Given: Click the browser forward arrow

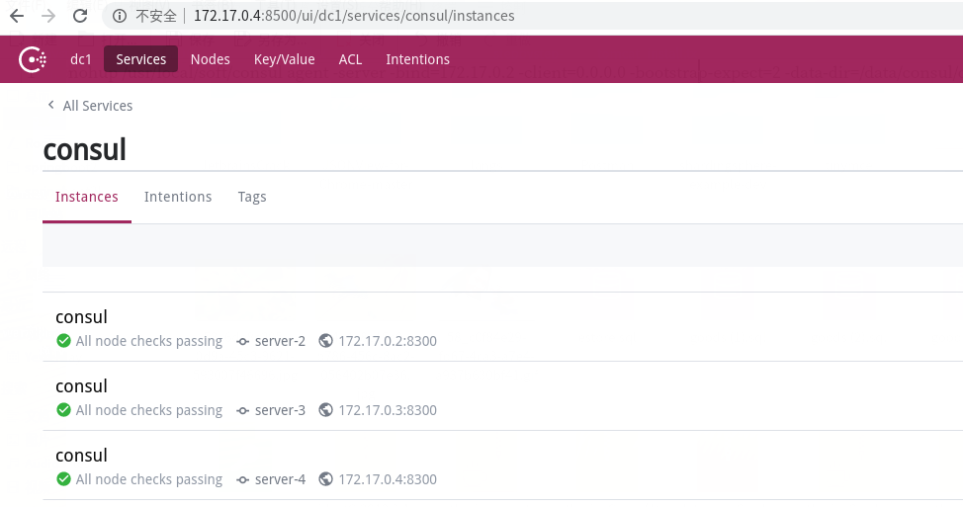Looking at the screenshot, I should tap(48, 16).
